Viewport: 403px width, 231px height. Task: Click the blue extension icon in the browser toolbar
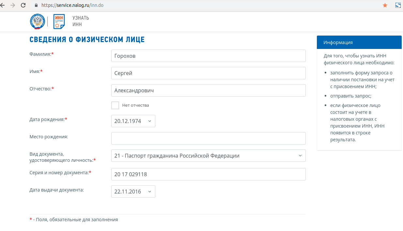(x=398, y=5)
